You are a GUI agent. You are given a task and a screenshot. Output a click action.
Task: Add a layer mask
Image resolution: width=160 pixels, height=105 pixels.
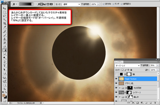click(x=137, y=103)
